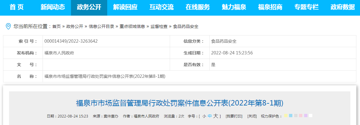Click the location pin icon
The height and width of the screenshot is (125, 360).
[x=8, y=26]
